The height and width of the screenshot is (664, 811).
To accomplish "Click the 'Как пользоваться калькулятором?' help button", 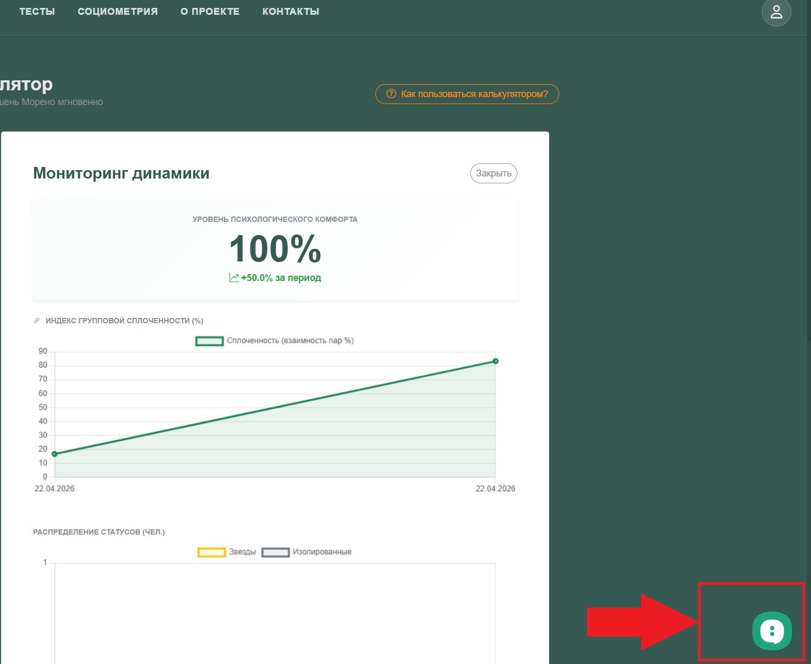I will pyautogui.click(x=467, y=94).
